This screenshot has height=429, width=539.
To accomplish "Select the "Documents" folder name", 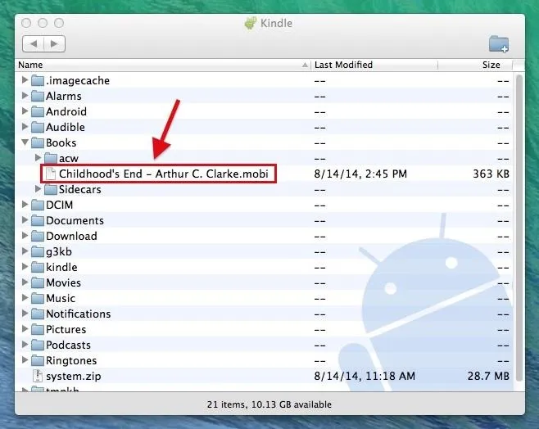I will tap(75, 220).
